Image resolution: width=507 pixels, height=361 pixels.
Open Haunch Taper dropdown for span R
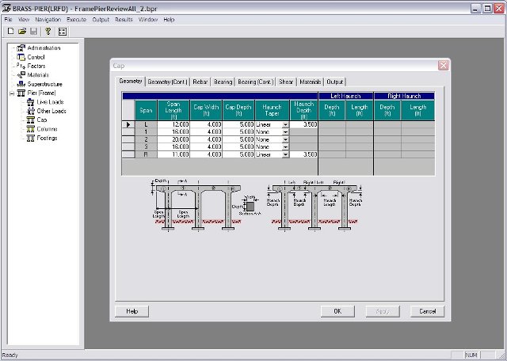click(x=285, y=155)
